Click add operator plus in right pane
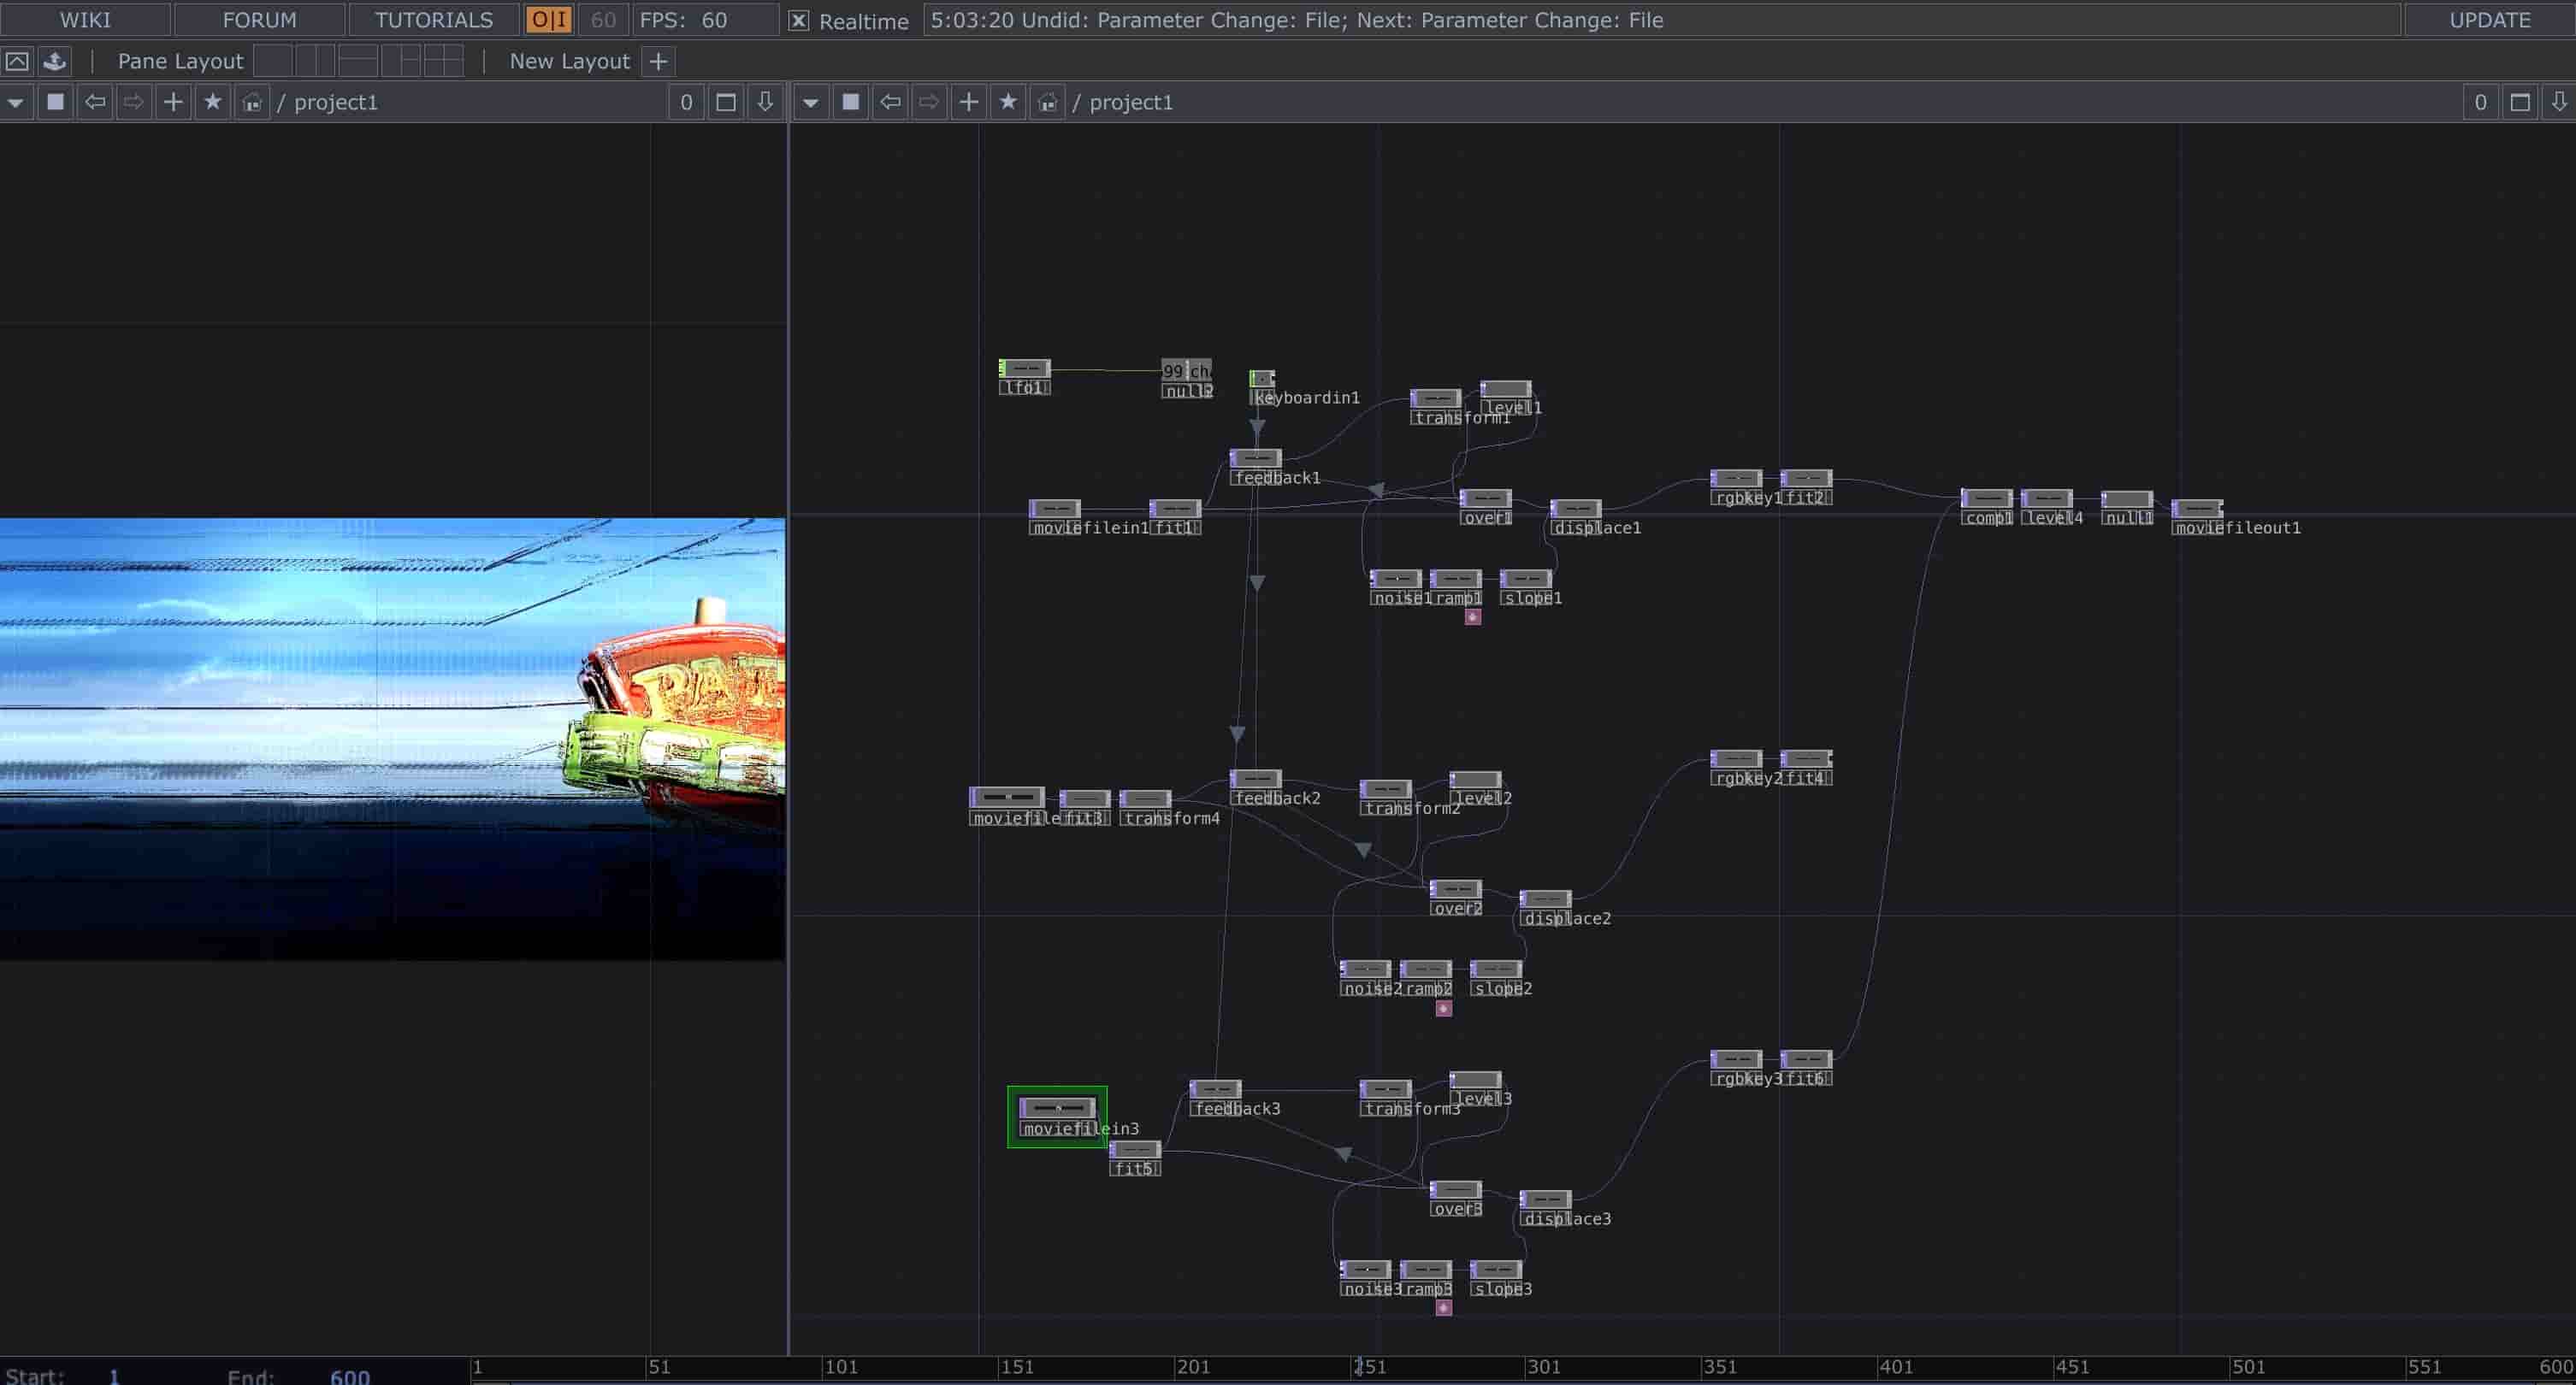Viewport: 2576px width, 1385px height. click(968, 102)
